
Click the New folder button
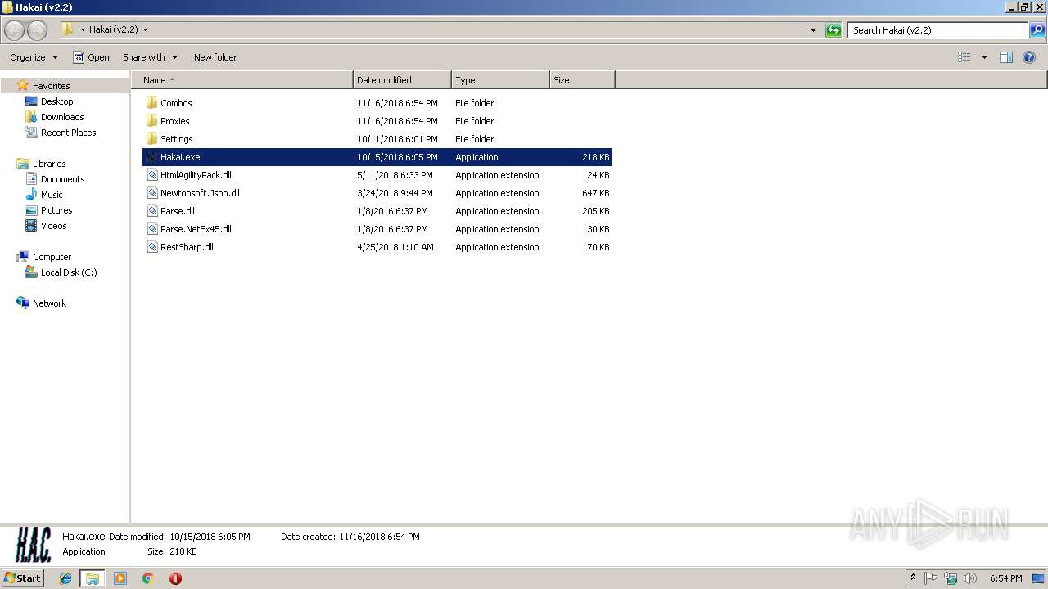click(215, 57)
